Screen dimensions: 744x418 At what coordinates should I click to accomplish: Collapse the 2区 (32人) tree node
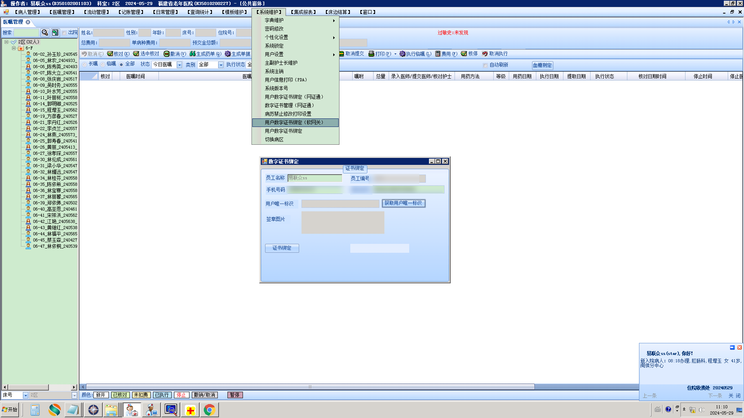pos(7,42)
